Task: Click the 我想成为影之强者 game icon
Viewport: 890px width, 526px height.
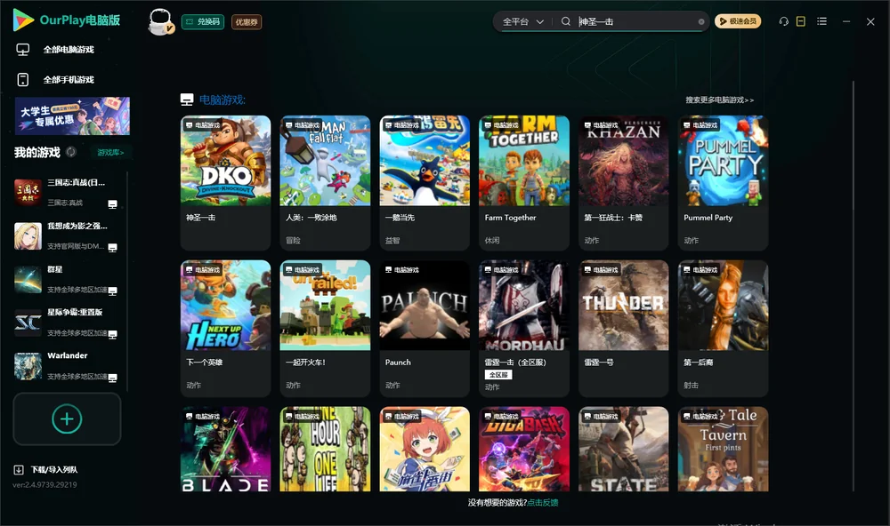Action: pyautogui.click(x=28, y=235)
